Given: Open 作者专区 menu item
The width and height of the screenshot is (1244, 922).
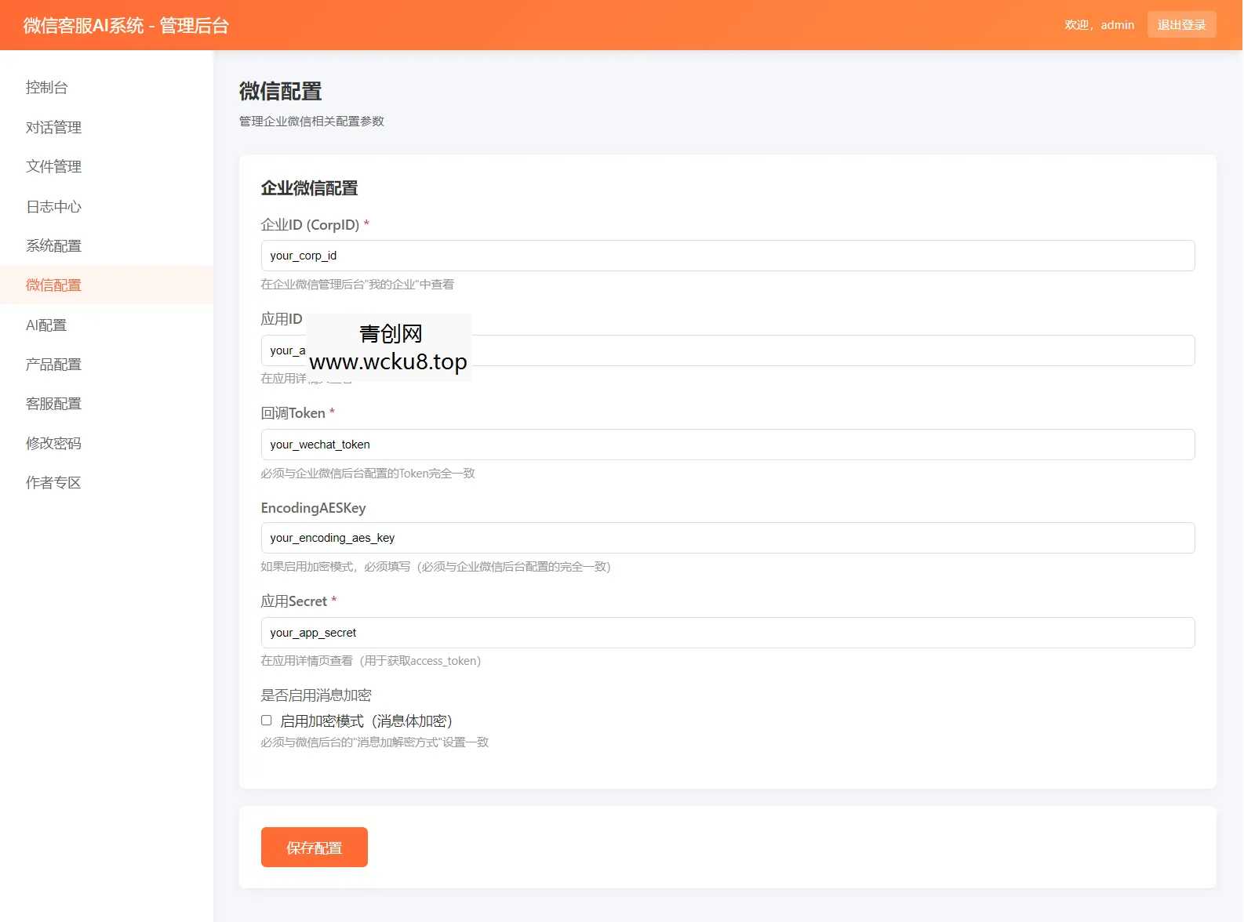Looking at the screenshot, I should pos(107,482).
